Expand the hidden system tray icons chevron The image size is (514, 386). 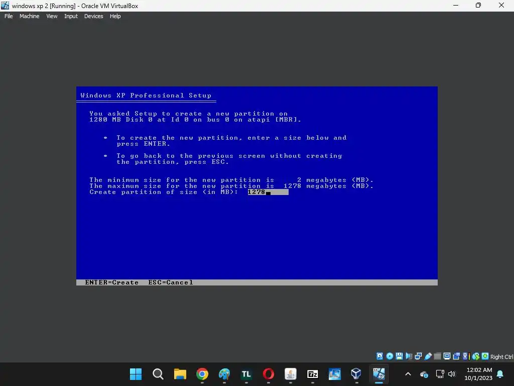408,374
